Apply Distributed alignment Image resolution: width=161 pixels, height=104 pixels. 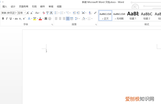pyautogui.click(x=72, y=19)
